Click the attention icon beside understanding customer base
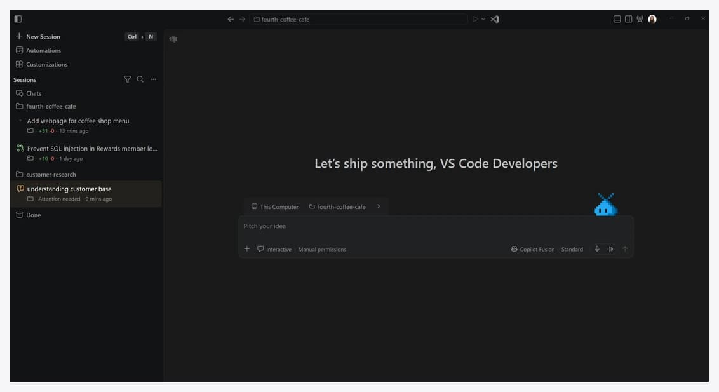This screenshot has width=719, height=392. 20,189
